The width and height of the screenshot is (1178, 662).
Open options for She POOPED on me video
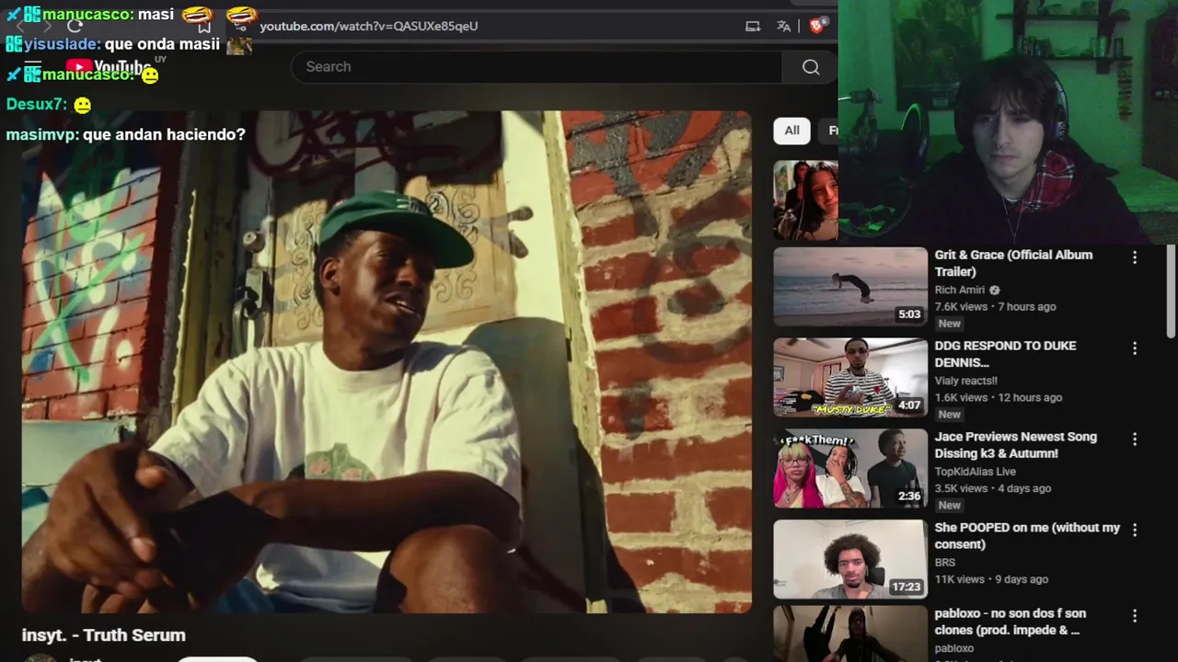(1134, 531)
